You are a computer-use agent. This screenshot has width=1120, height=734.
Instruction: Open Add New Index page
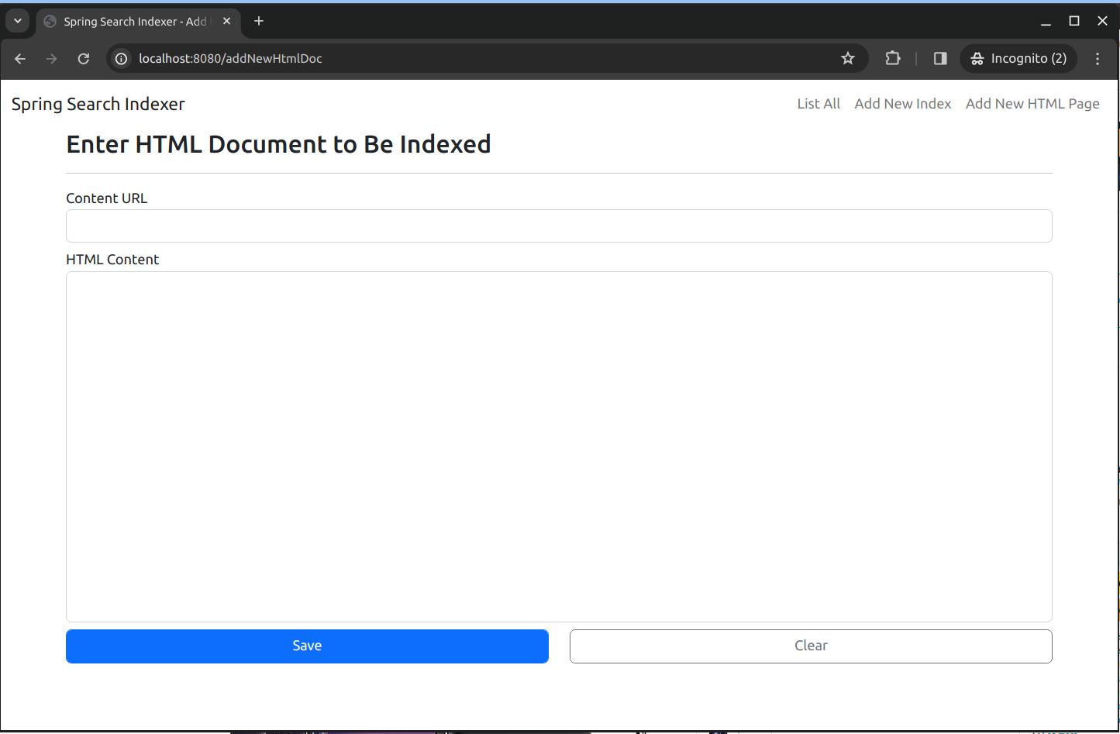point(902,104)
